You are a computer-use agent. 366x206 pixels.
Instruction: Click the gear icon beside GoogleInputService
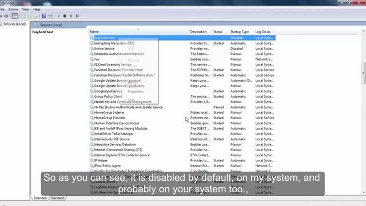pyautogui.click(x=91, y=91)
